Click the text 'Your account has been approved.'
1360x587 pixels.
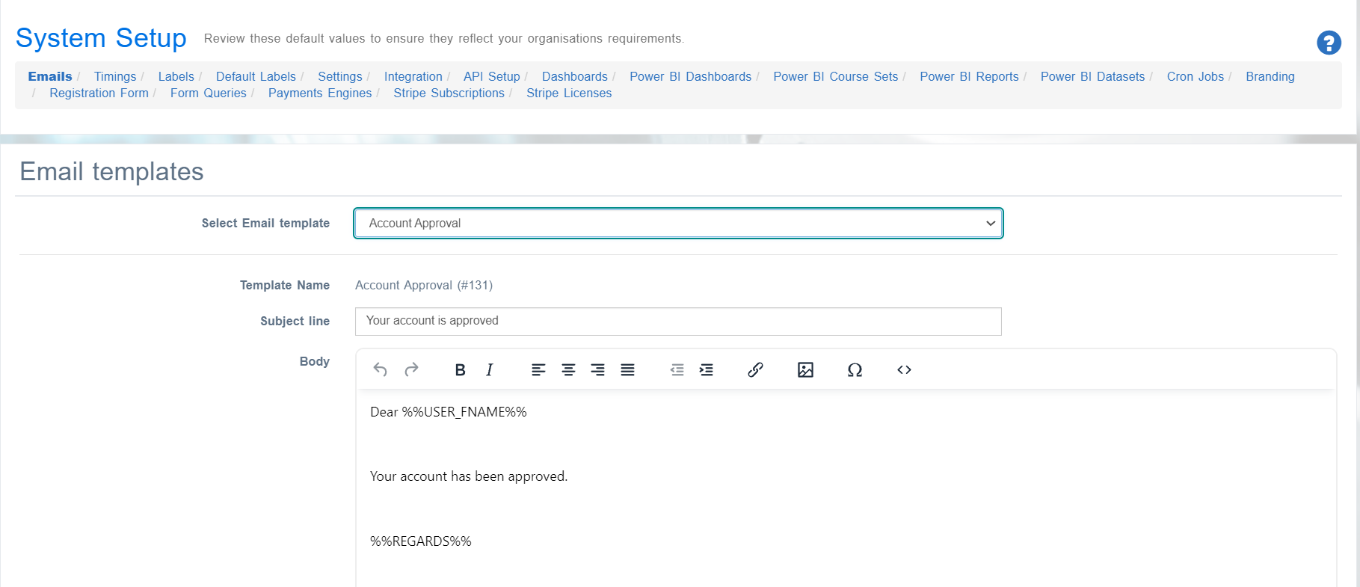[469, 476]
